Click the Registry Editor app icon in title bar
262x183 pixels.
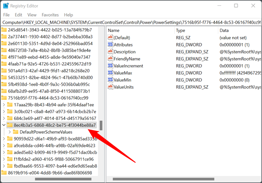[x=6, y=6]
